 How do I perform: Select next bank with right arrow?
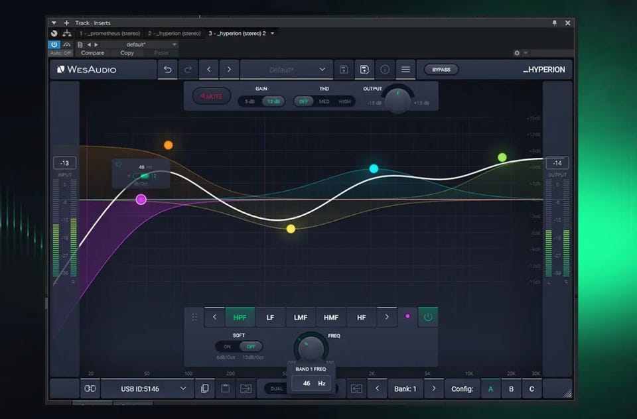tap(434, 389)
